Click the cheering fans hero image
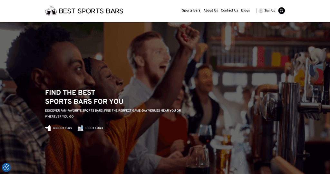330x174 pixels. [x=165, y=98]
